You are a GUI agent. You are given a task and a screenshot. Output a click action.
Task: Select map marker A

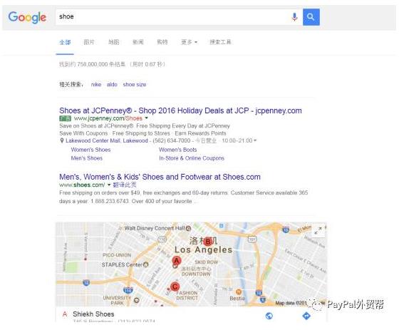click(x=176, y=261)
